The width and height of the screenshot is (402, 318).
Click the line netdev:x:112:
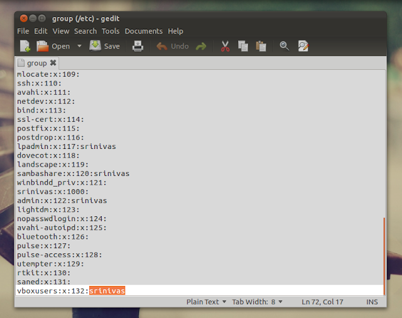(x=46, y=101)
